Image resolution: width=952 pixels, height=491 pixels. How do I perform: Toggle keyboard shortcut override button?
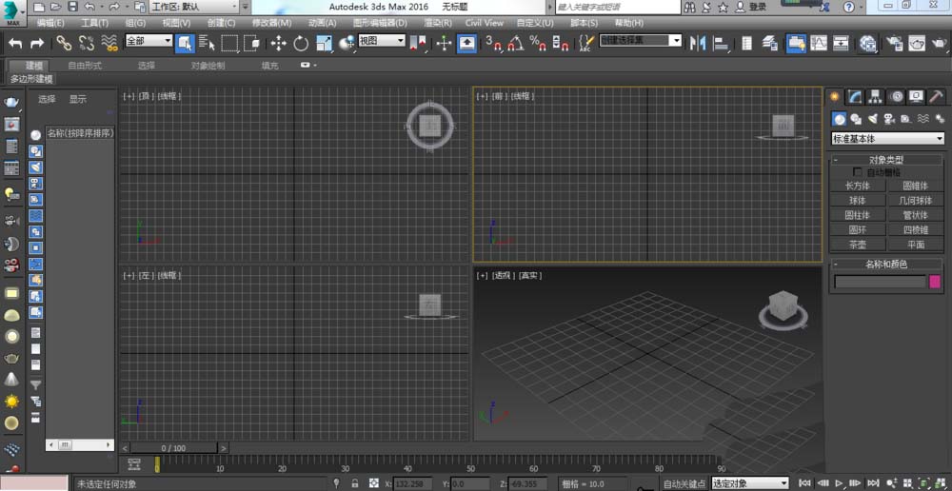(466, 43)
